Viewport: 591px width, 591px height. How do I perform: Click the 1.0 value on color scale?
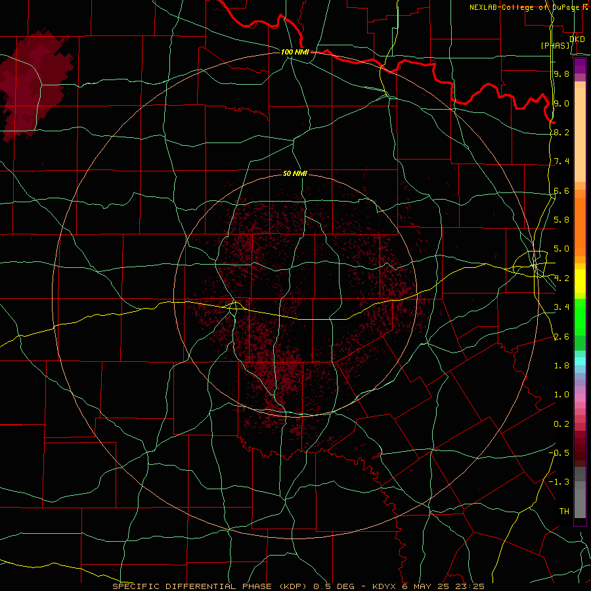[561, 395]
